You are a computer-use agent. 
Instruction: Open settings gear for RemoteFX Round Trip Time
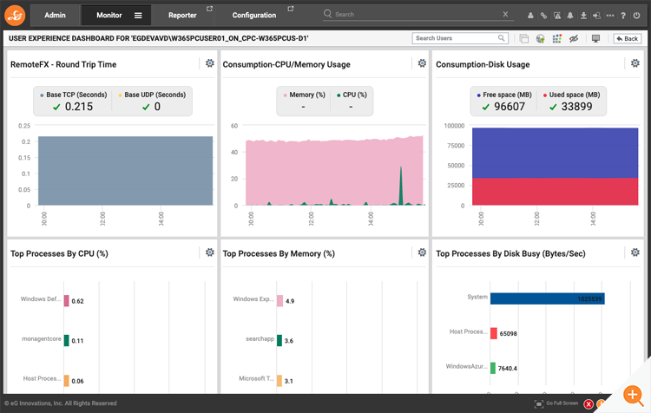(210, 63)
